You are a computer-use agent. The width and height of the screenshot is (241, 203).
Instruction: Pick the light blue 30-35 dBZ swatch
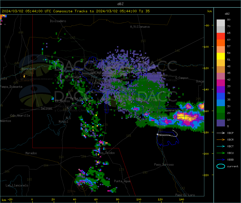click(x=221, y=103)
